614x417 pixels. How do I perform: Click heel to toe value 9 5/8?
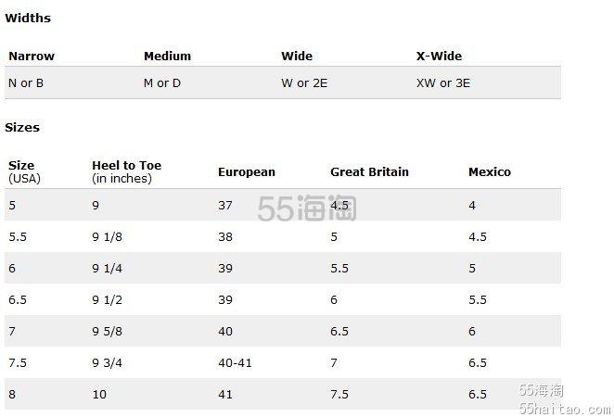(x=107, y=332)
